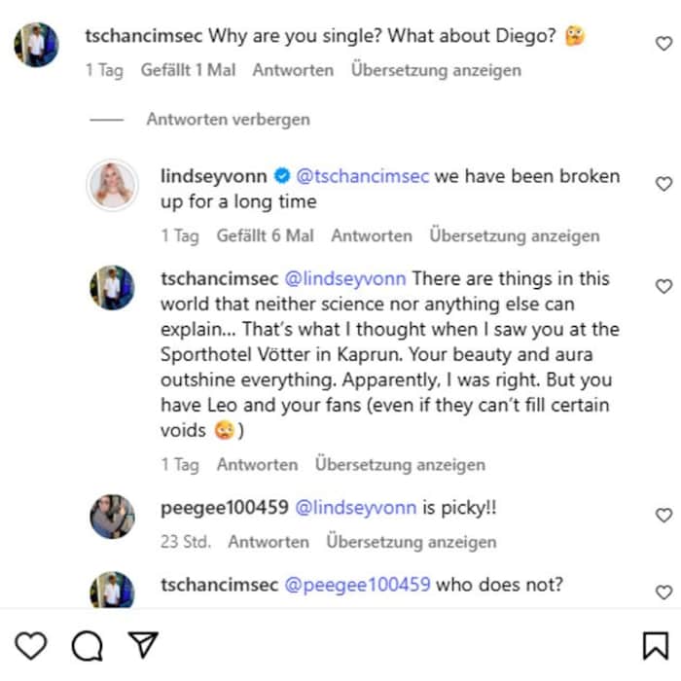Like the 'who does not?' reply

663,591
